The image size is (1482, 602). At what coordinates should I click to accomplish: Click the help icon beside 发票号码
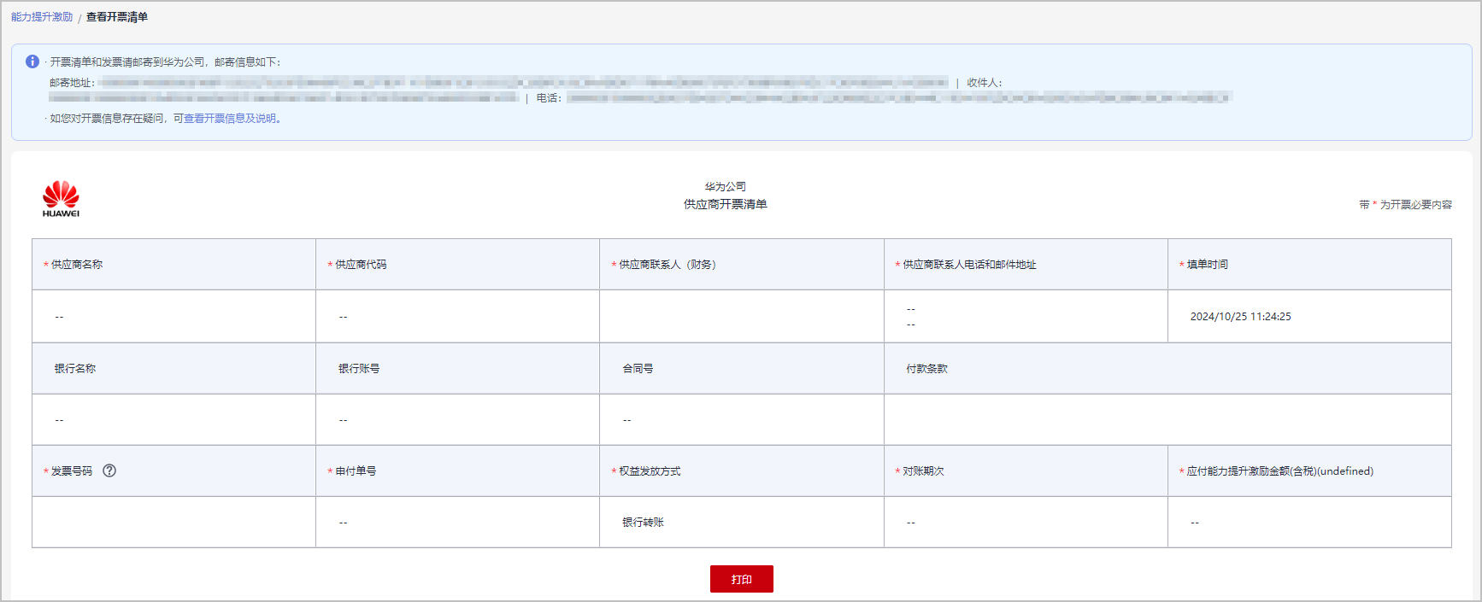109,470
